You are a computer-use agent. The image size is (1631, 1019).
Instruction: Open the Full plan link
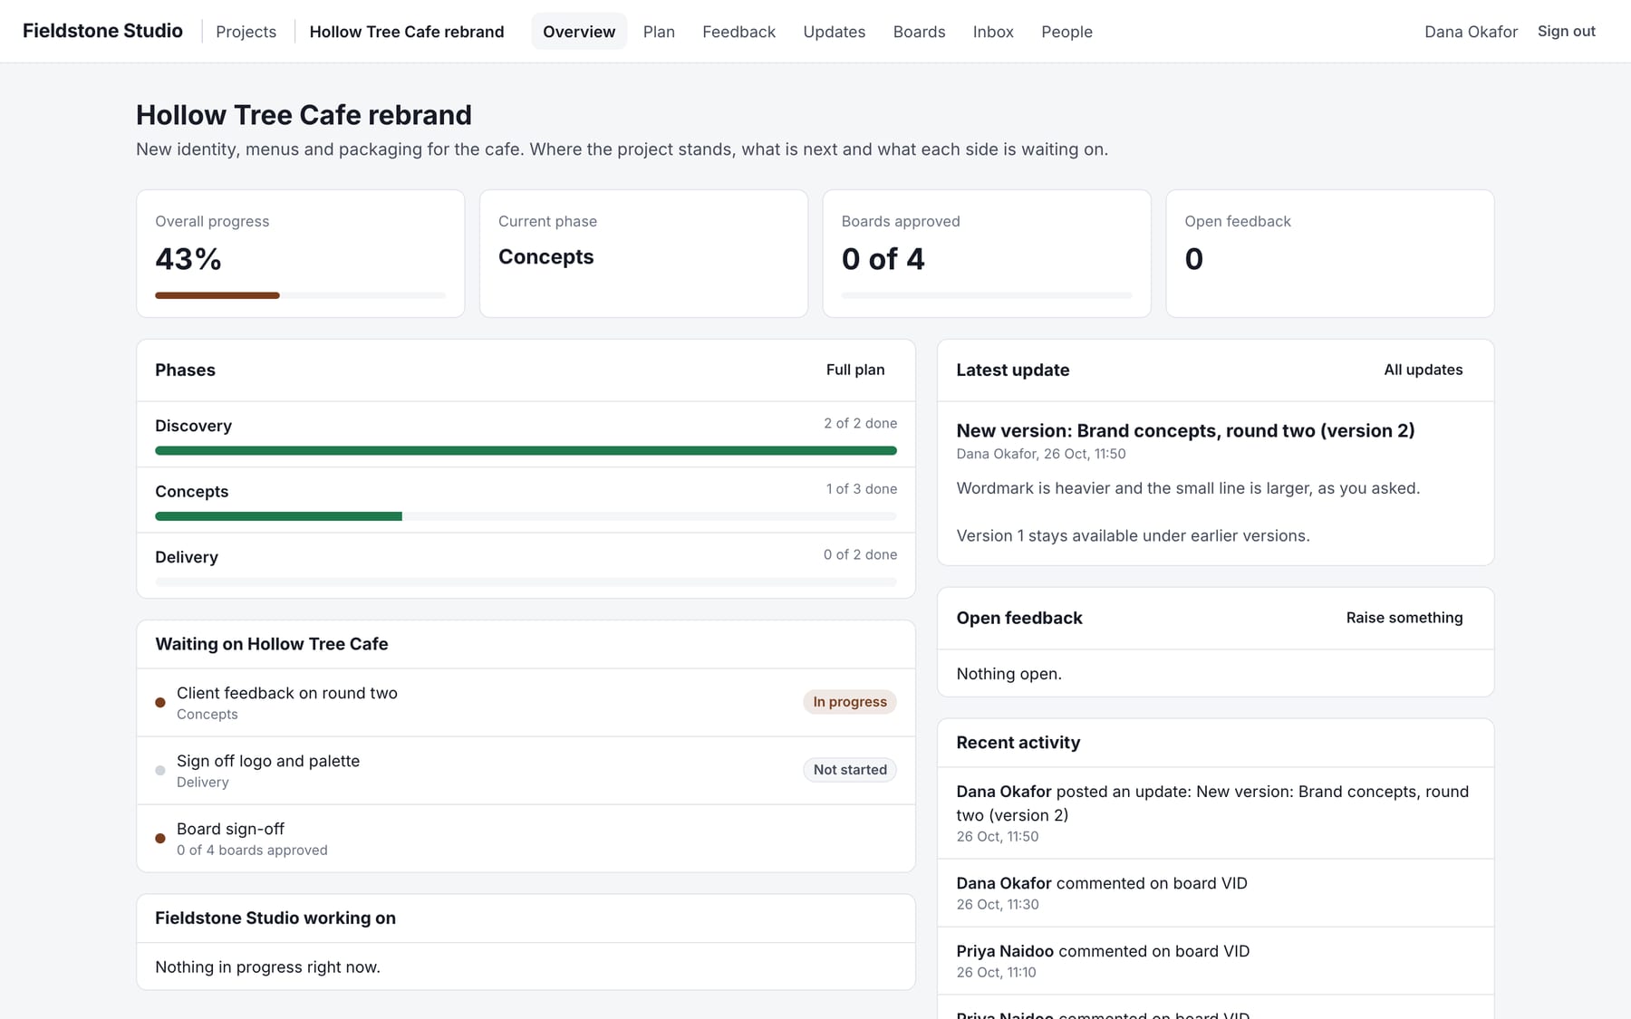(855, 370)
